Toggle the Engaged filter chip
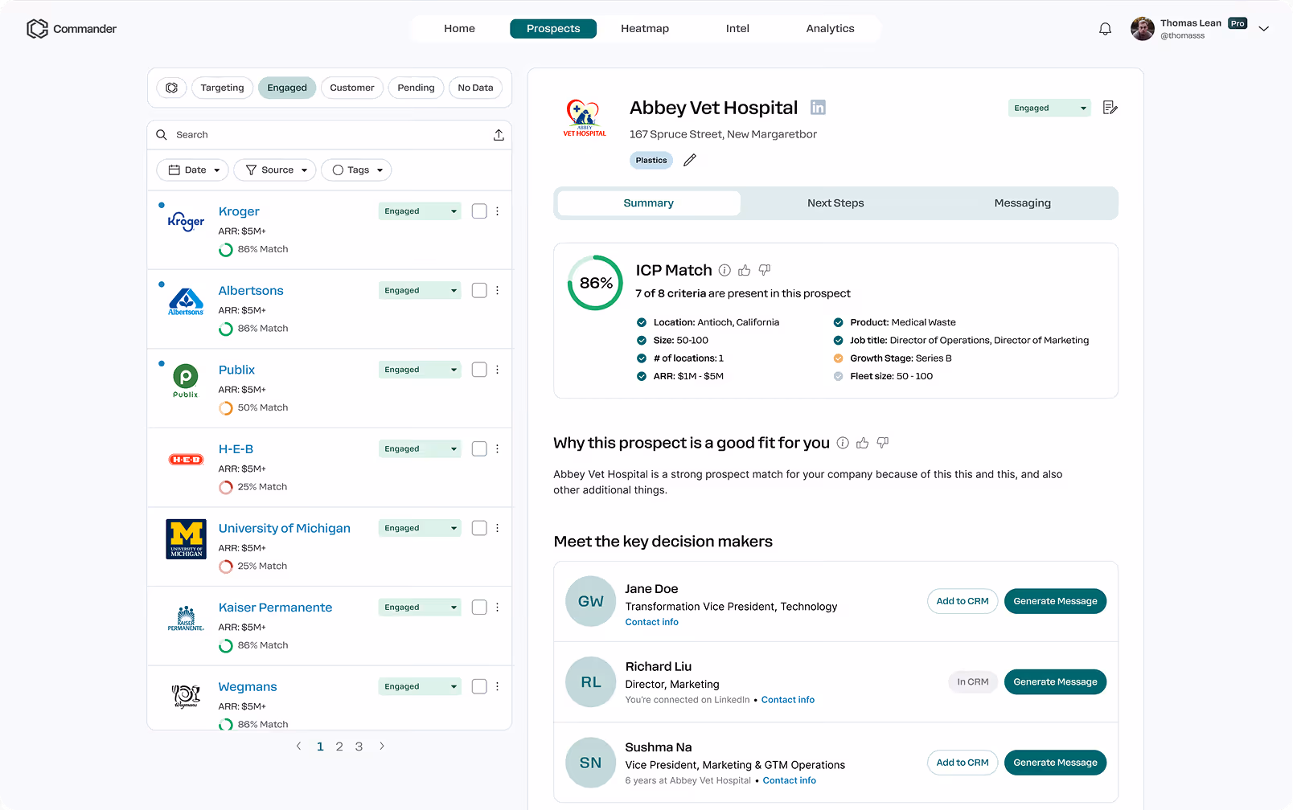 point(287,88)
